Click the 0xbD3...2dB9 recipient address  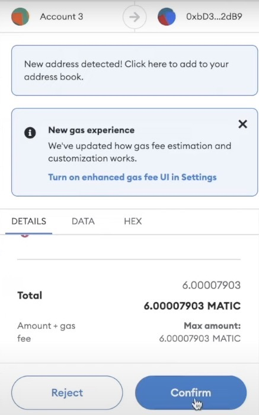coord(214,17)
